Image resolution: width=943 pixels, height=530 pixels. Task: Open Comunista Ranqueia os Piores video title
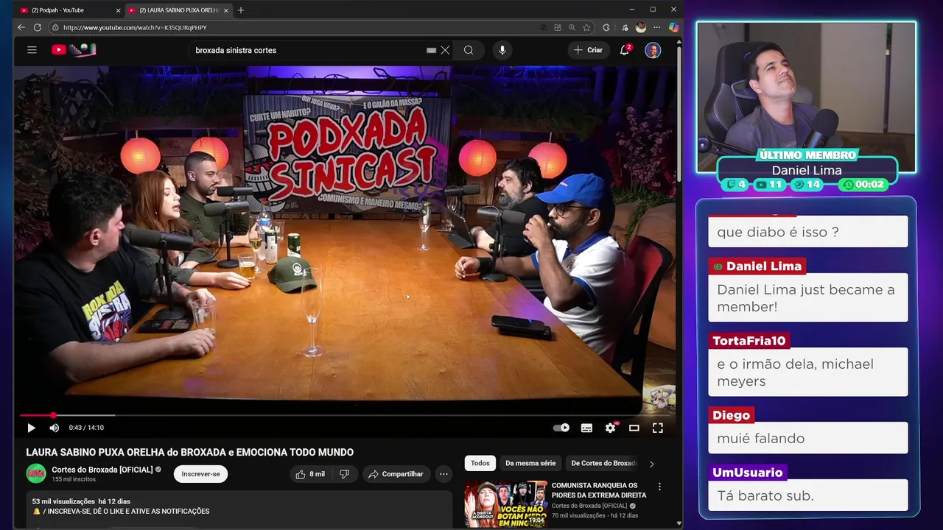599,490
